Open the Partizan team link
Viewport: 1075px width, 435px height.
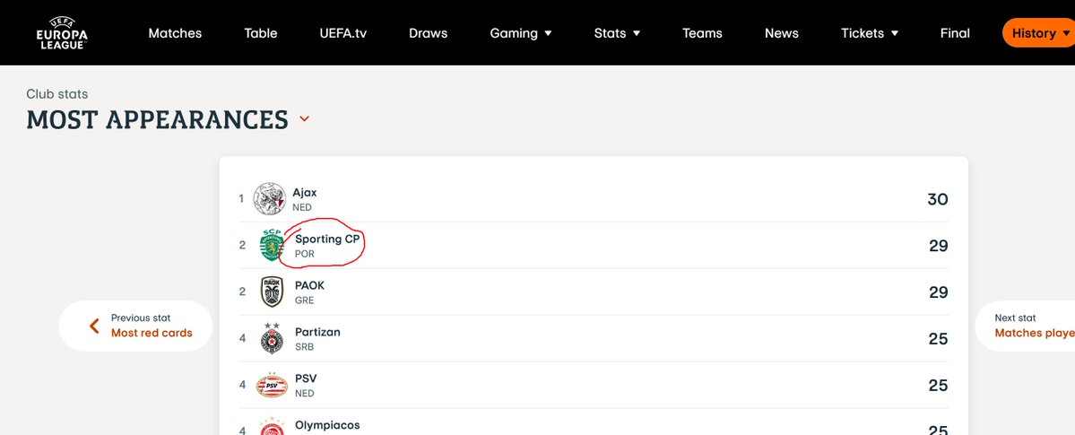point(317,332)
